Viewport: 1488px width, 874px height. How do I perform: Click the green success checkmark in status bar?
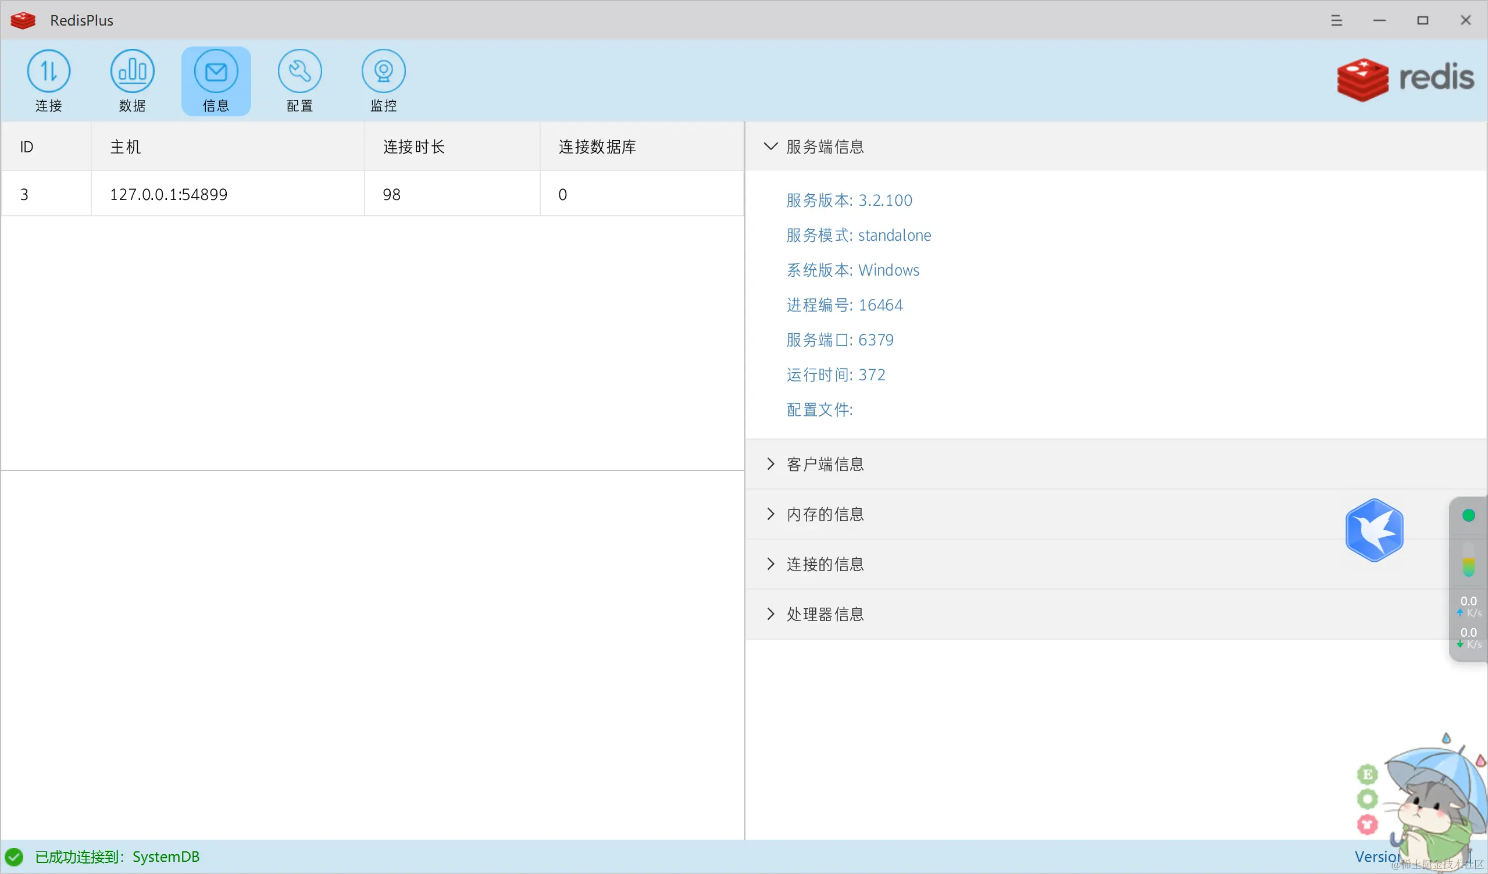tap(14, 857)
